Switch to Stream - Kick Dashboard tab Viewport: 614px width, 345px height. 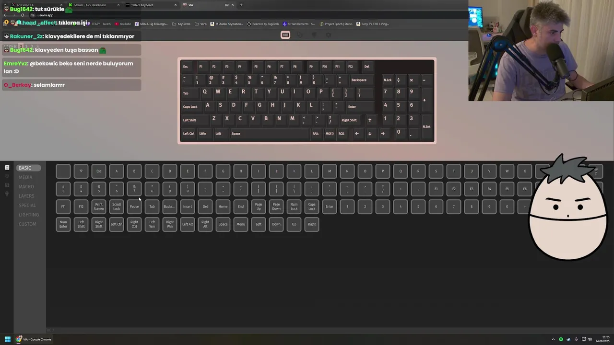tap(94, 5)
